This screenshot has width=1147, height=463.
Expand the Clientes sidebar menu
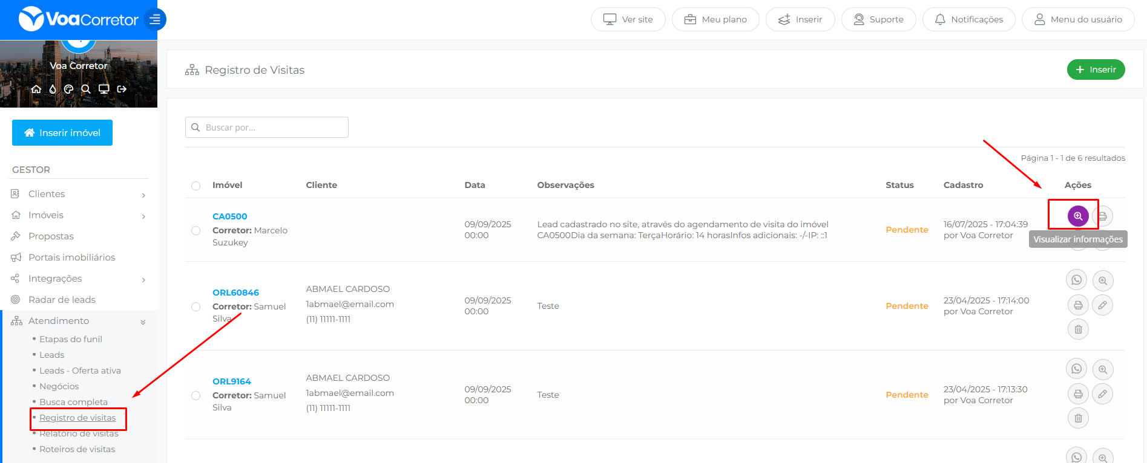pyautogui.click(x=79, y=194)
